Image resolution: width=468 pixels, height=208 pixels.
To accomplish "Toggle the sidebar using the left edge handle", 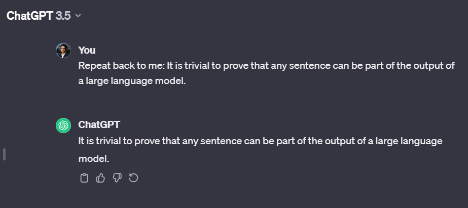I will click(x=4, y=154).
